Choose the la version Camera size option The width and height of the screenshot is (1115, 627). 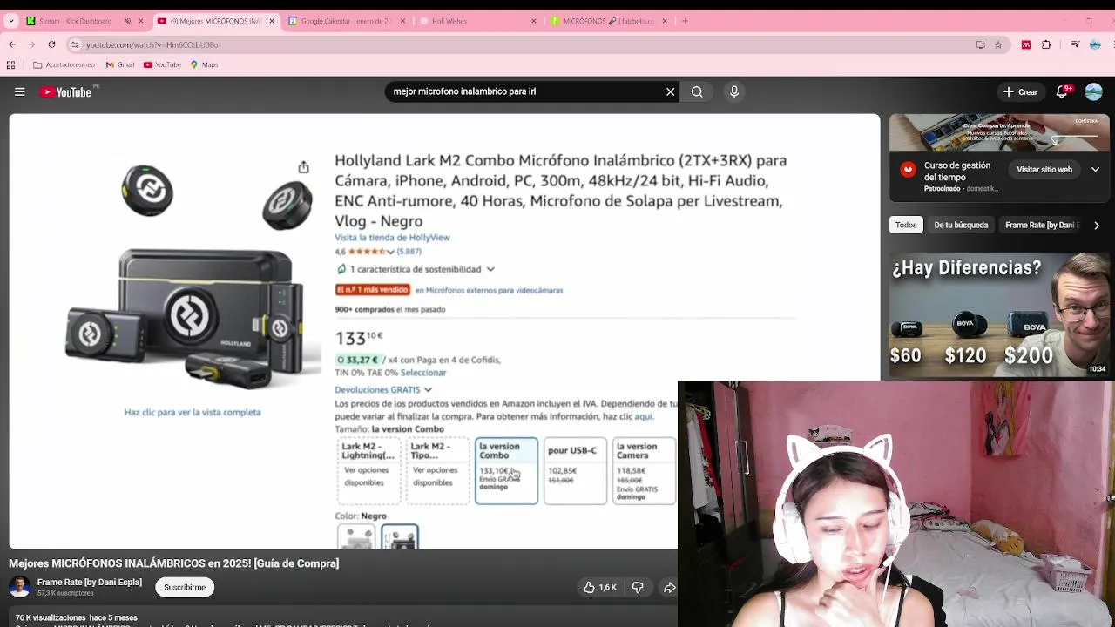pos(644,471)
